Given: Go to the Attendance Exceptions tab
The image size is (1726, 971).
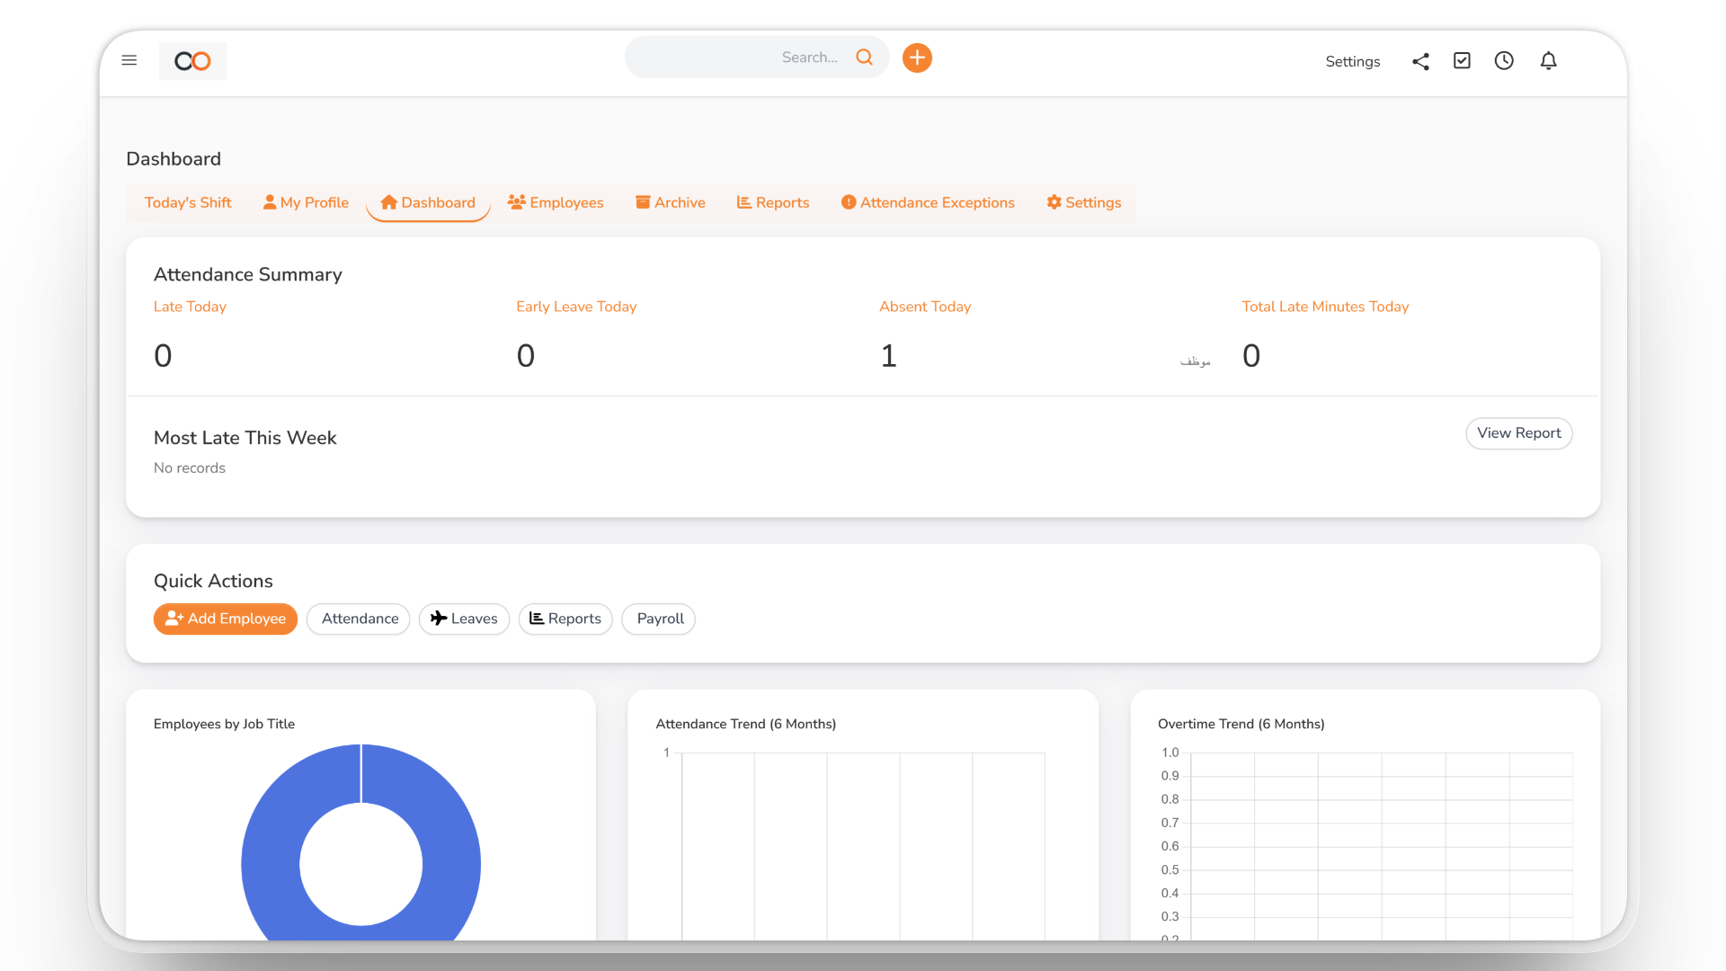Looking at the screenshot, I should tap(927, 202).
